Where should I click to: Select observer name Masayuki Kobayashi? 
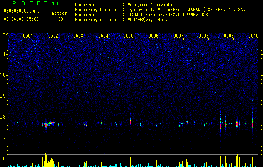[x=150, y=5]
